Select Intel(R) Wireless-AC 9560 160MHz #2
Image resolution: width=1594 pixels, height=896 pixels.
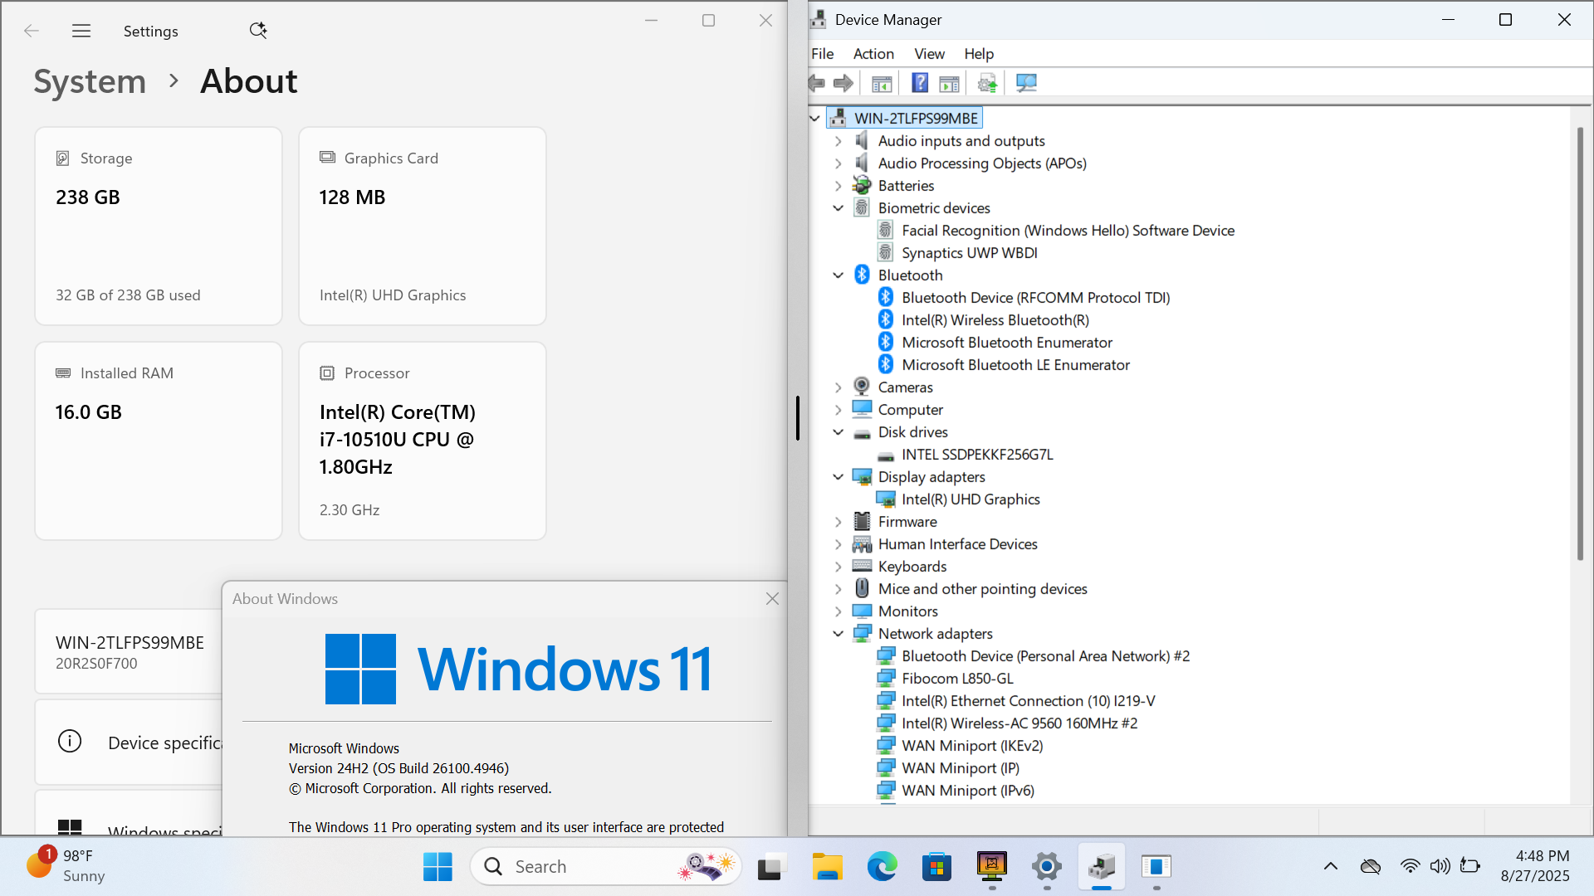pyautogui.click(x=1019, y=723)
